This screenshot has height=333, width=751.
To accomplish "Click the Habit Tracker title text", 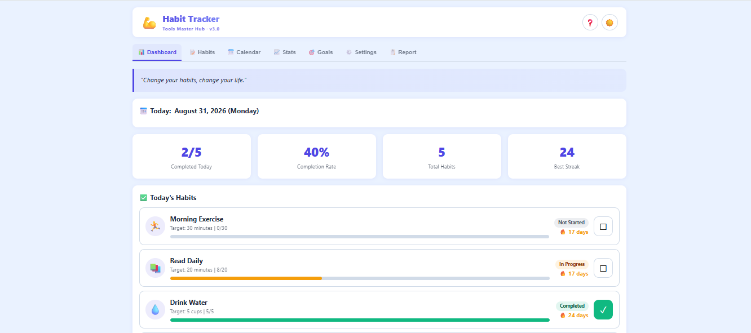I will coord(191,19).
